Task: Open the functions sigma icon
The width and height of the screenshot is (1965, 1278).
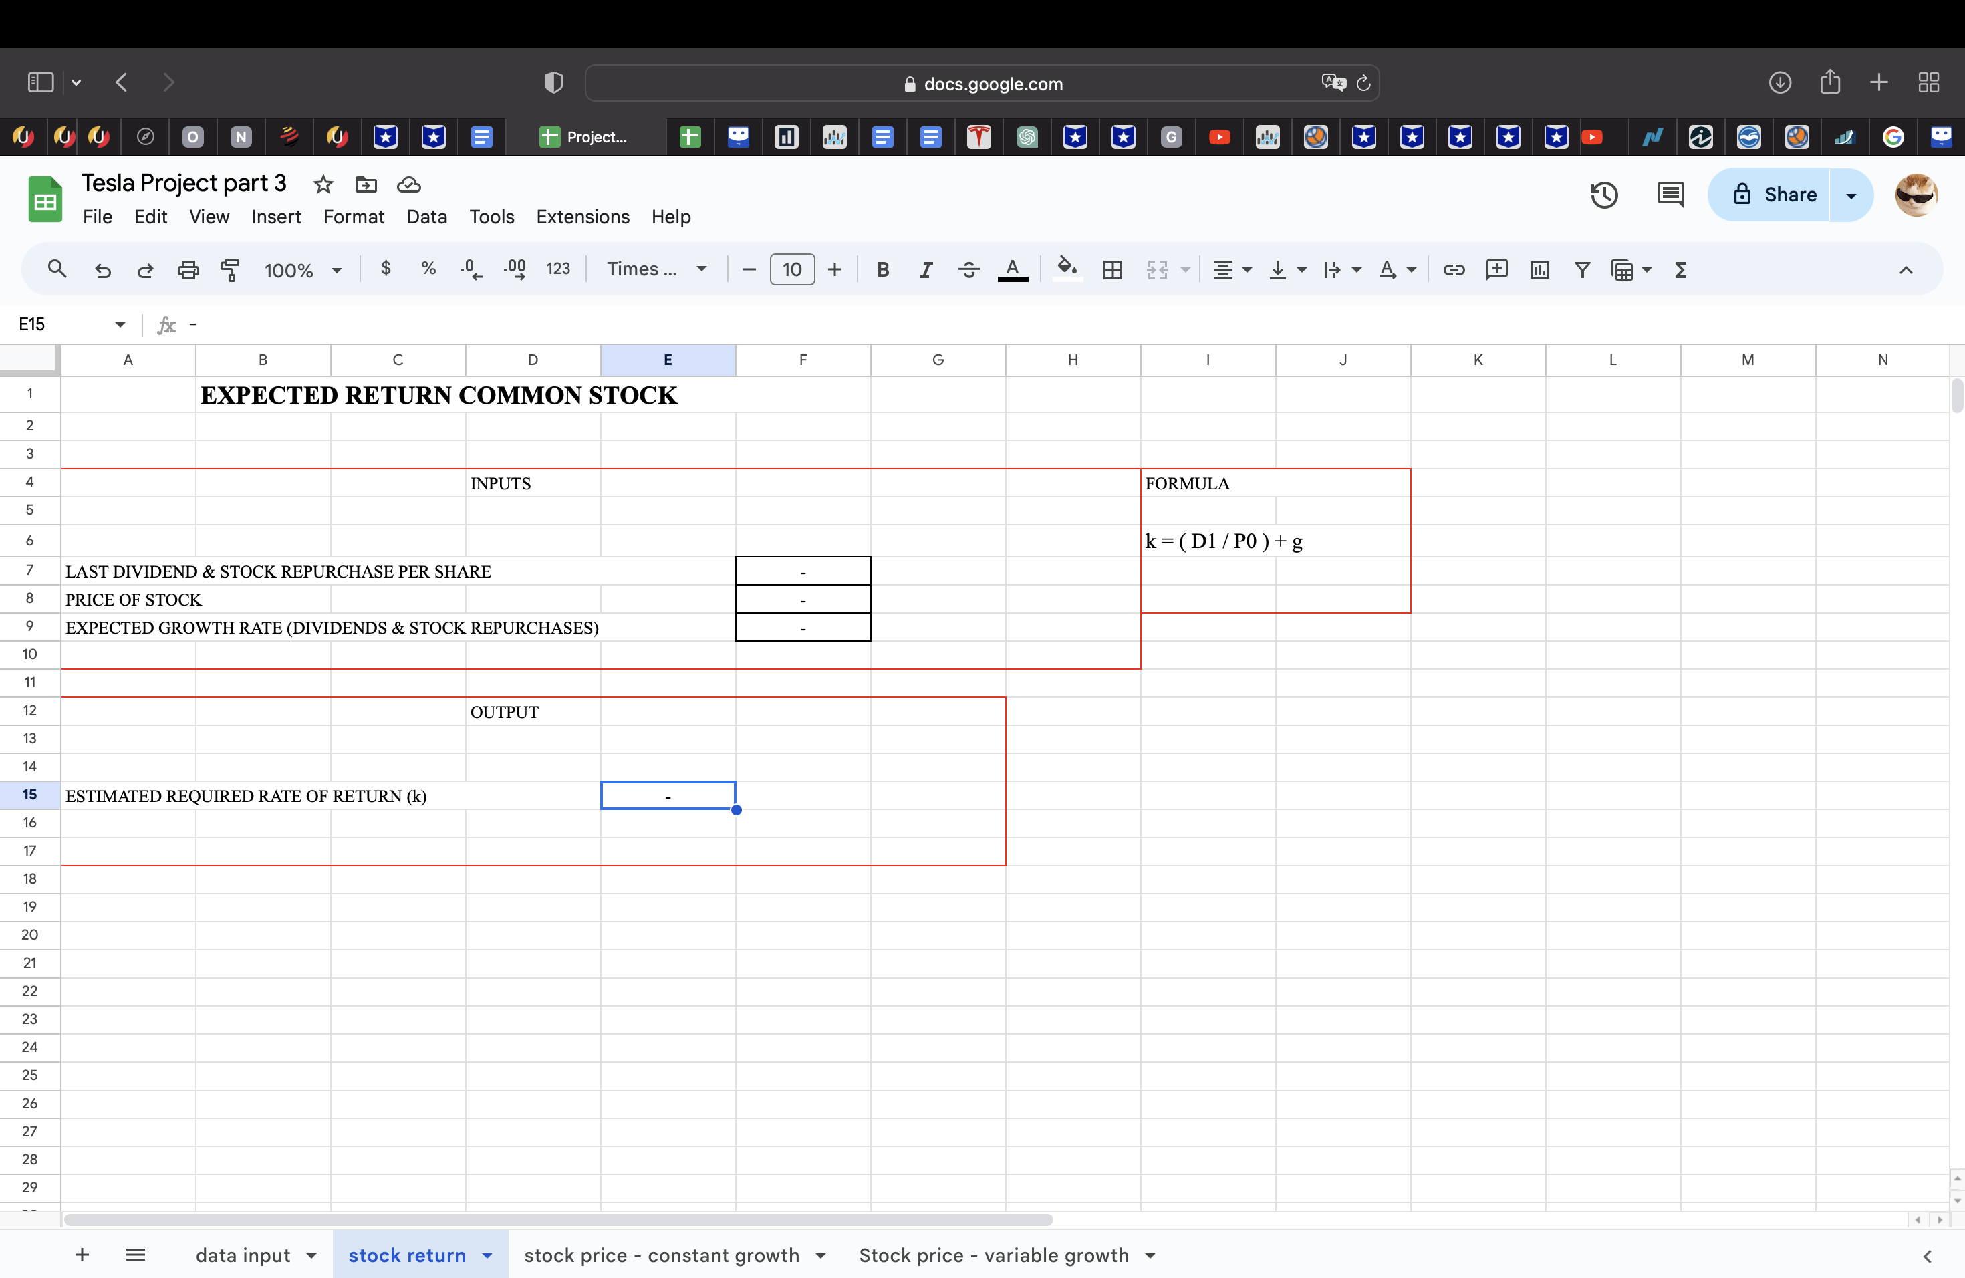Action: coord(1680,270)
